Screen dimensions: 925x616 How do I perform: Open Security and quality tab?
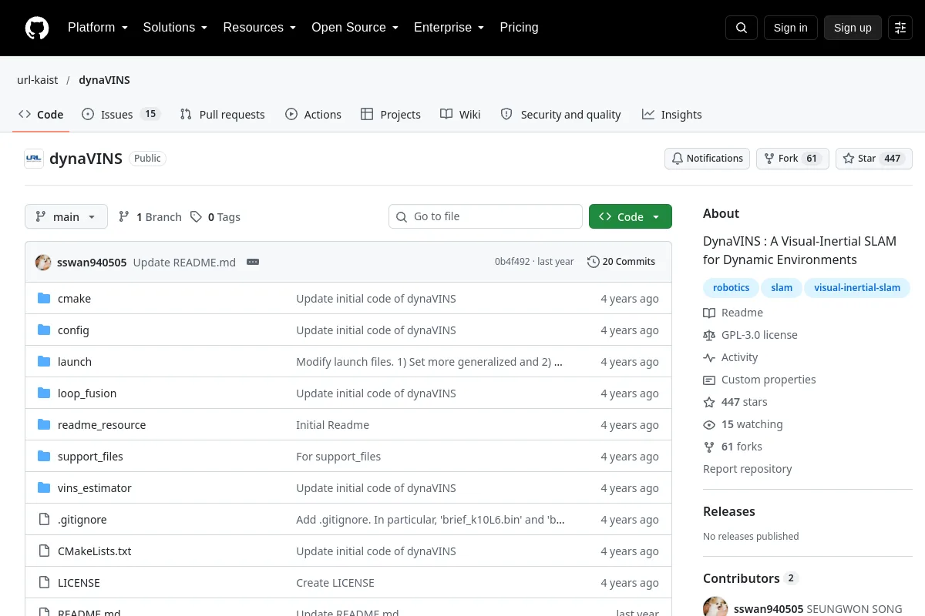(560, 115)
